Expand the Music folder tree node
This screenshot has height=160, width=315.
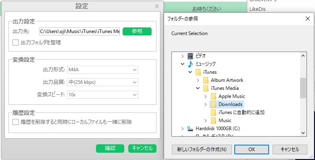[x=206, y=121]
